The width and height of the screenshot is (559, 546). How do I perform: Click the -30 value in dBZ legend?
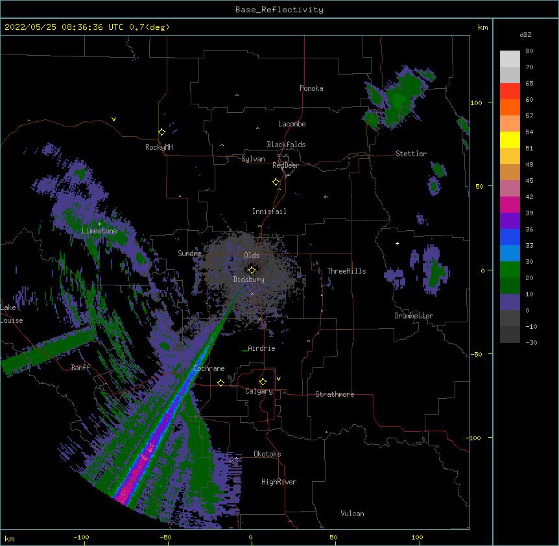531,342
